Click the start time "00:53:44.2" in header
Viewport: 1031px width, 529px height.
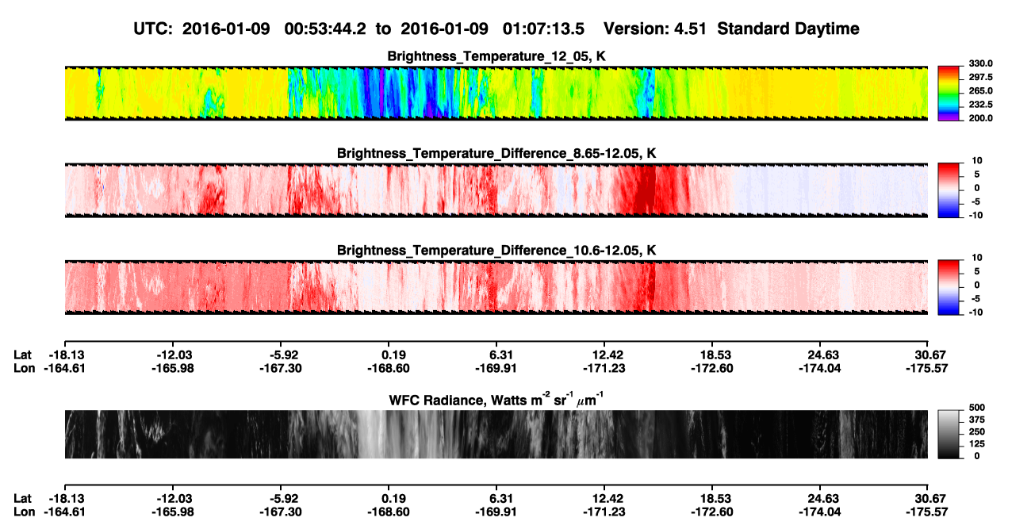[x=326, y=29]
